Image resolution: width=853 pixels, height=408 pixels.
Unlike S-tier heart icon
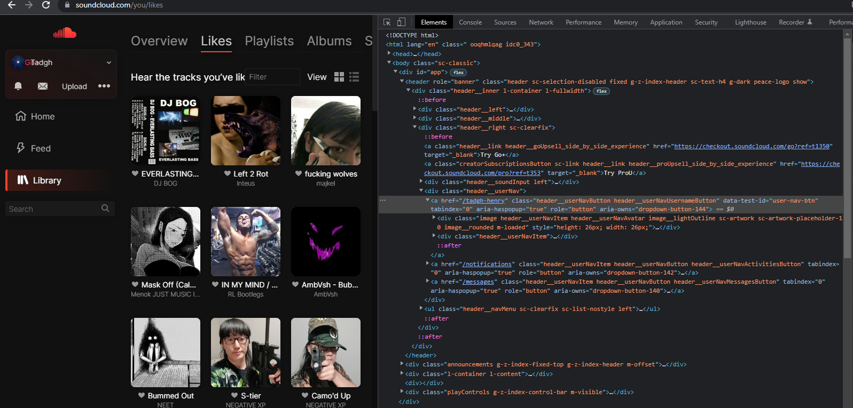click(x=234, y=396)
